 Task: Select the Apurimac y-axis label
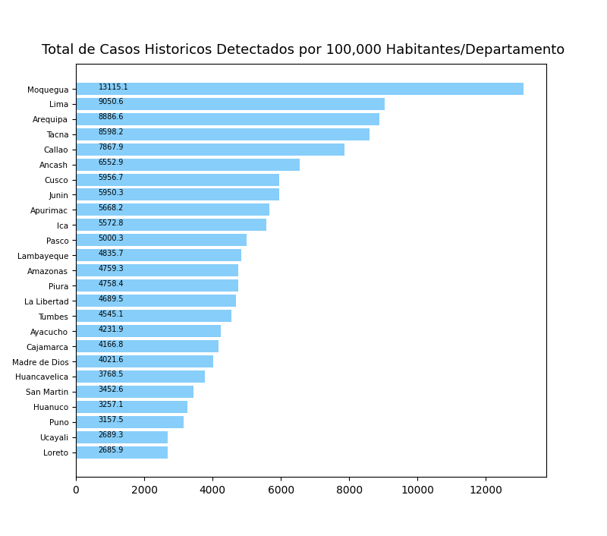49,211
